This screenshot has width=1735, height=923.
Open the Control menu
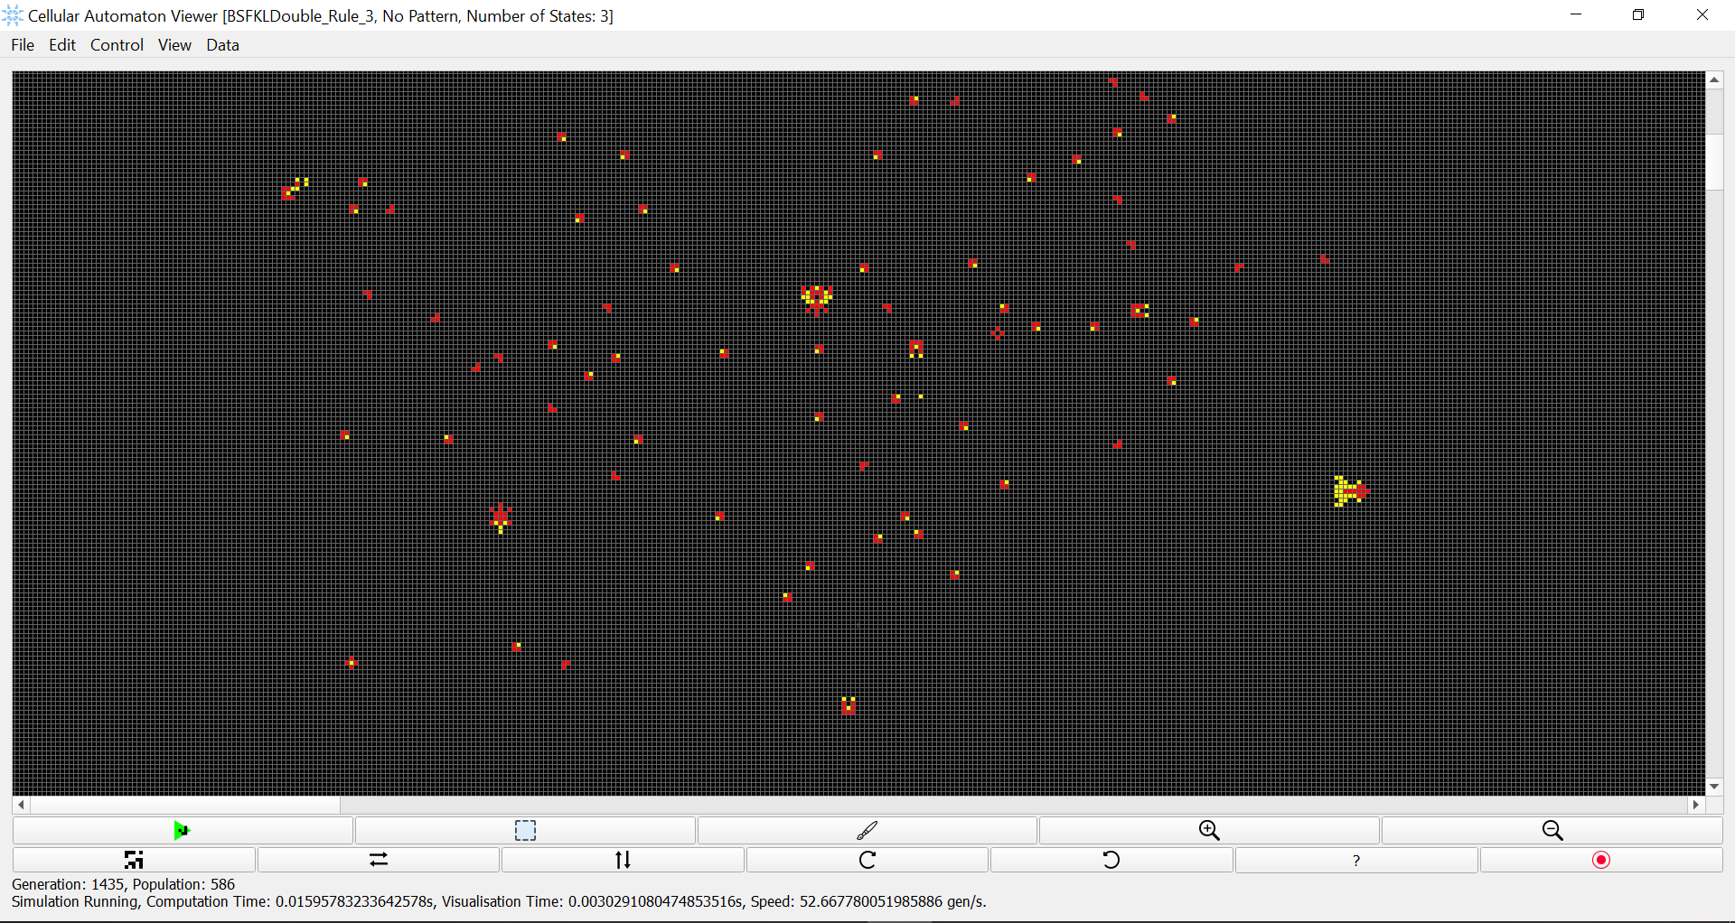[117, 45]
